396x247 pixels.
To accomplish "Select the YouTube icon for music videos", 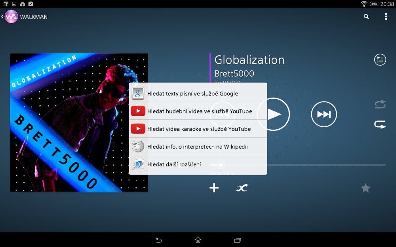I will click(137, 111).
